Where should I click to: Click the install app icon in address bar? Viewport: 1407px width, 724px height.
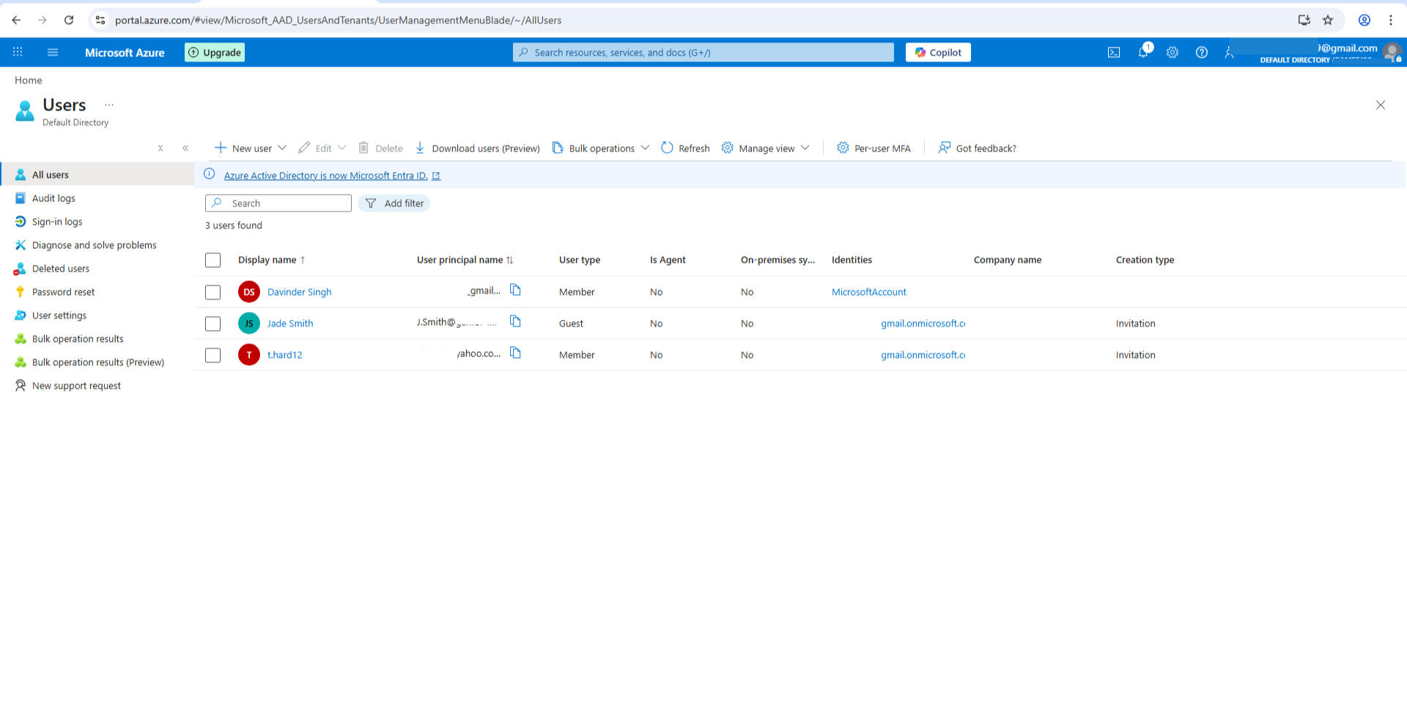[1304, 20]
